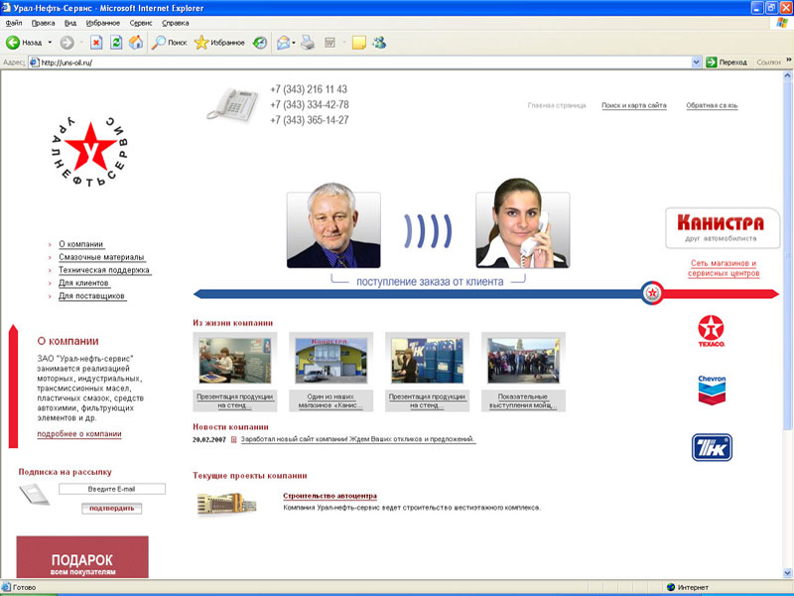794x596 pixels.
Task: Open Сеть магазинов и сервисных центров link
Action: pos(724,268)
